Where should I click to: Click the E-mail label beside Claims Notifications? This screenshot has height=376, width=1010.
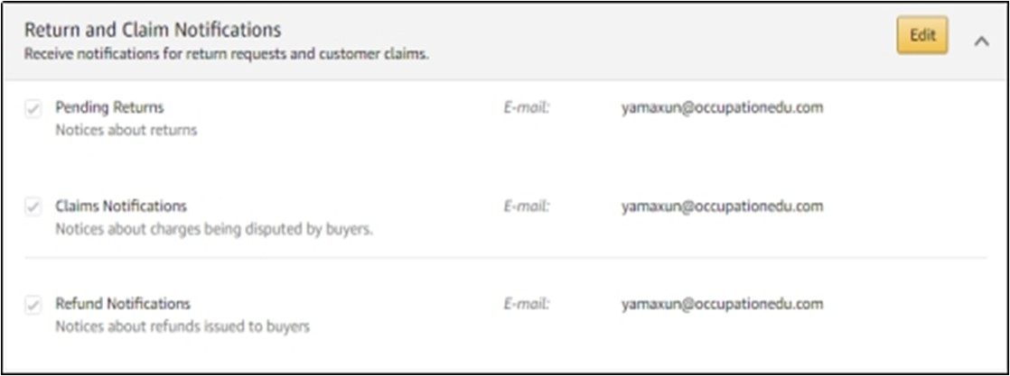(x=527, y=206)
